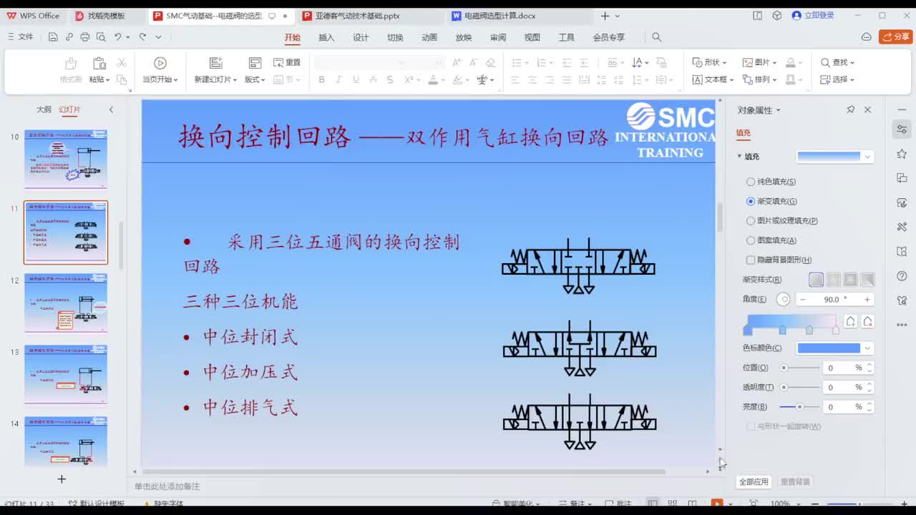Viewport: 916px width, 515px height.
Task: Check hide background graphics (隐藏背景图形)
Action: click(x=751, y=260)
